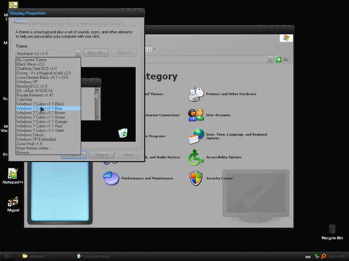Open the Settings tab
The height and width of the screenshot is (261, 349).
click(114, 23)
